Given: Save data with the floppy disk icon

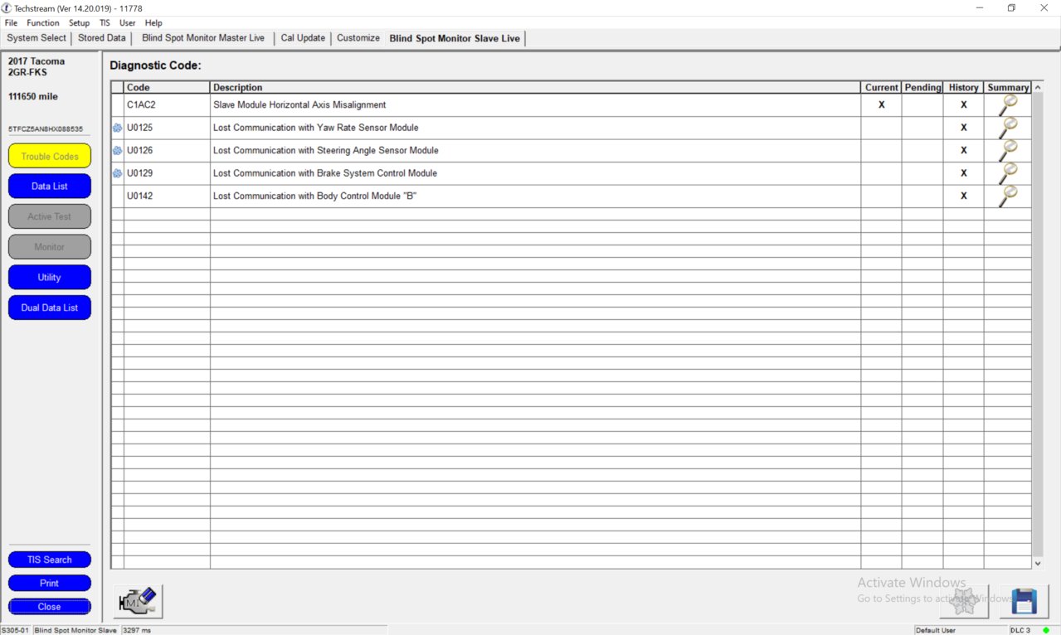Looking at the screenshot, I should (1024, 601).
